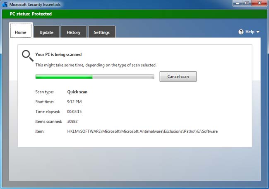Click the HKLM\SOFTWARE registry item path
Viewport: 269px width, 189px height.
142,131
